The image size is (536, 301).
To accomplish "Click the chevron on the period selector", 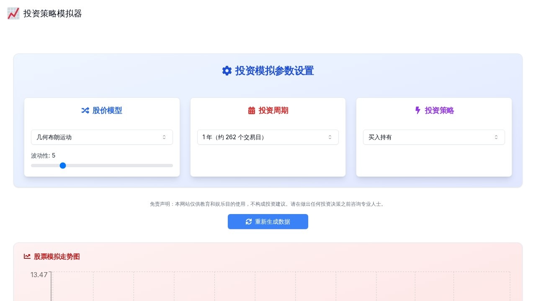I will click(330, 137).
